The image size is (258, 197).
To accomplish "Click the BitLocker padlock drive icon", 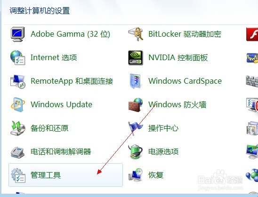I will (136, 34).
